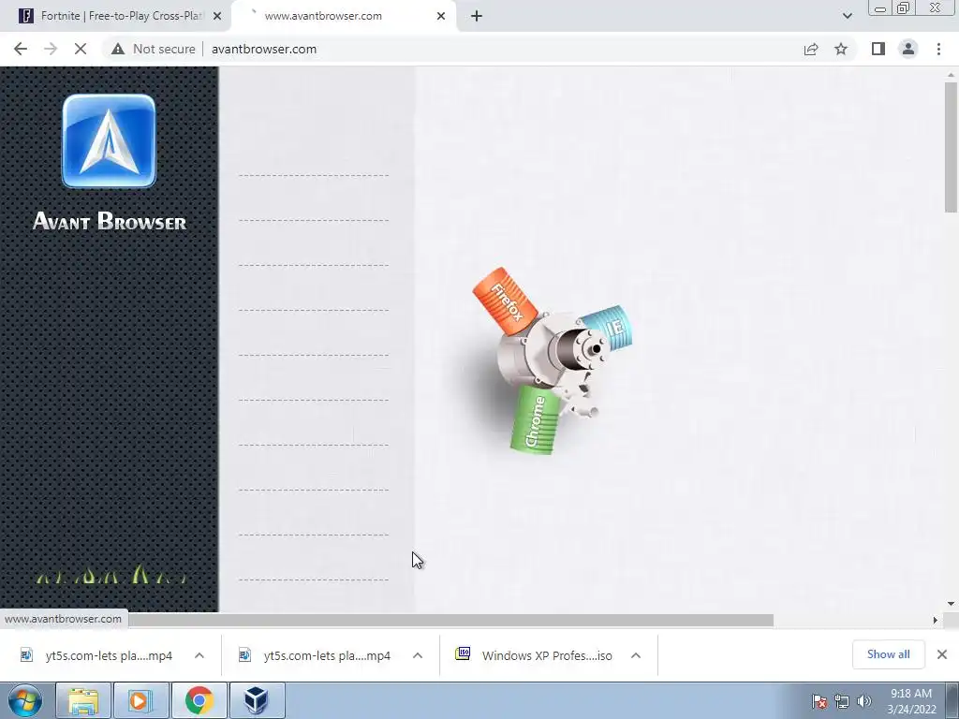Image resolution: width=959 pixels, height=719 pixels.
Task: Expand options for Windows XP iso download
Action: [x=636, y=656]
